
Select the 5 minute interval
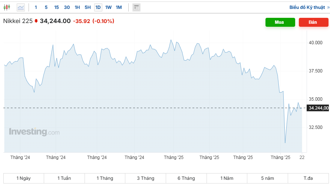tap(46, 7)
